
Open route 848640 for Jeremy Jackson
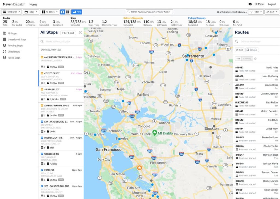[x=256, y=95]
